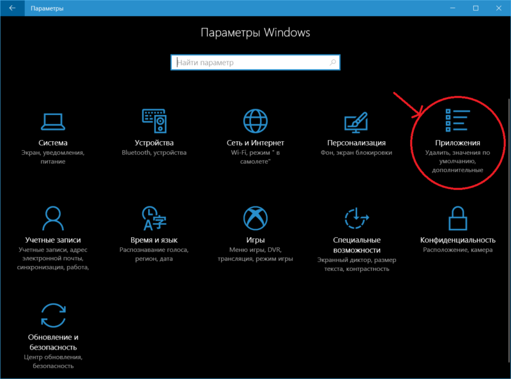This screenshot has width=511, height=379.
Task: Click the Устройства title text
Action: point(154,143)
